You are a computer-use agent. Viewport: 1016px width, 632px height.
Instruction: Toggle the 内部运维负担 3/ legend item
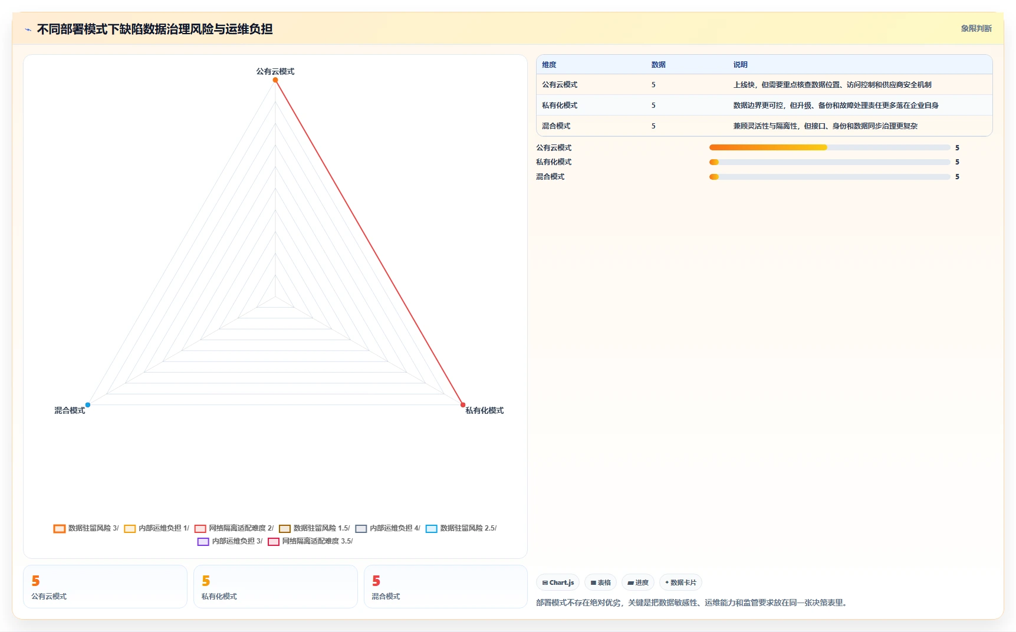point(230,541)
